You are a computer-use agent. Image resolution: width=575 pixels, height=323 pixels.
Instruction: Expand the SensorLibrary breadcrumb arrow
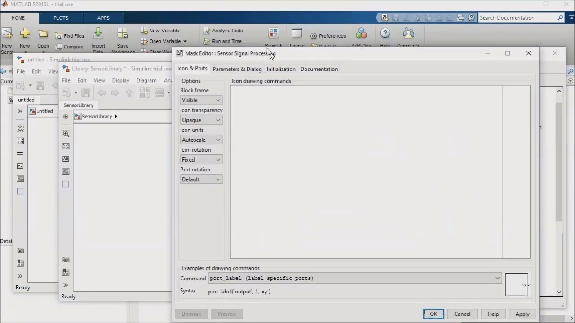tap(115, 117)
